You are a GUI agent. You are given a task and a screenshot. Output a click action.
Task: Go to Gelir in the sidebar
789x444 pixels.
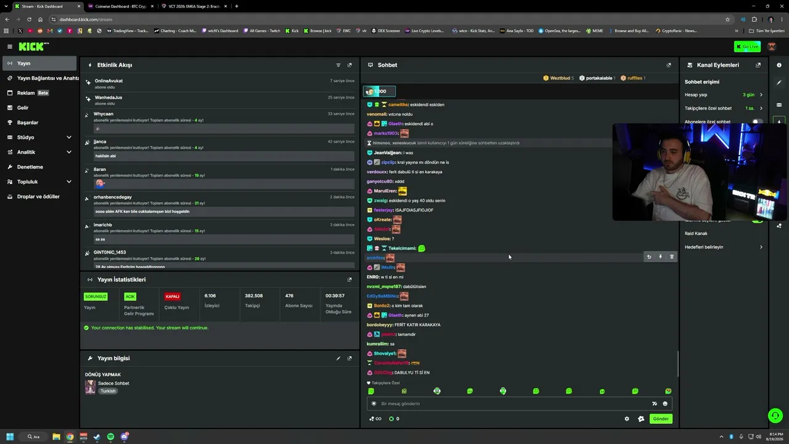[x=39, y=108]
